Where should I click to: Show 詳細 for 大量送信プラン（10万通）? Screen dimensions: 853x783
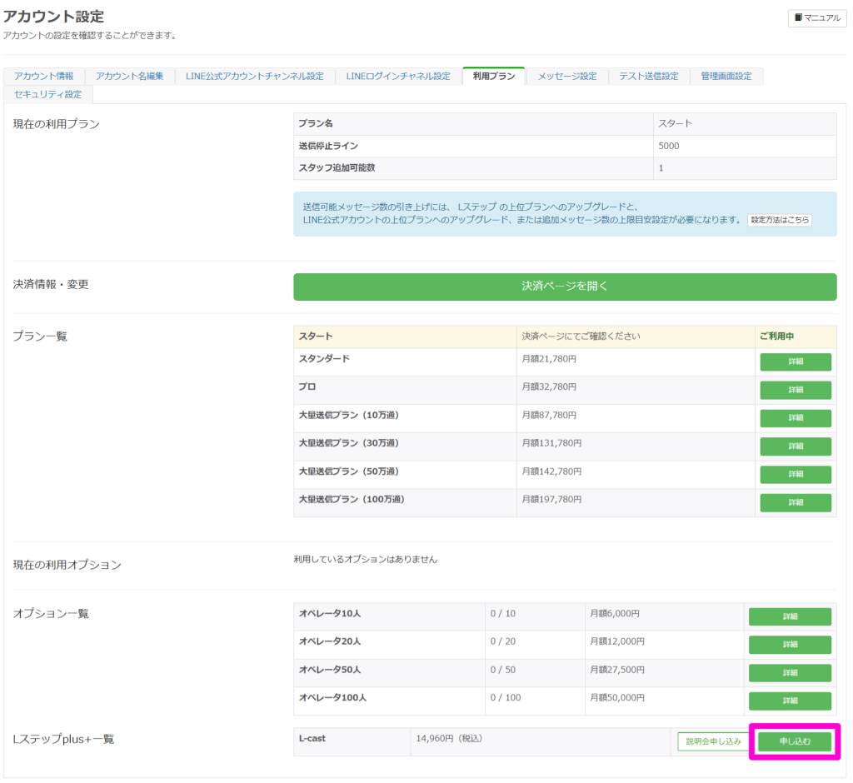coord(795,418)
